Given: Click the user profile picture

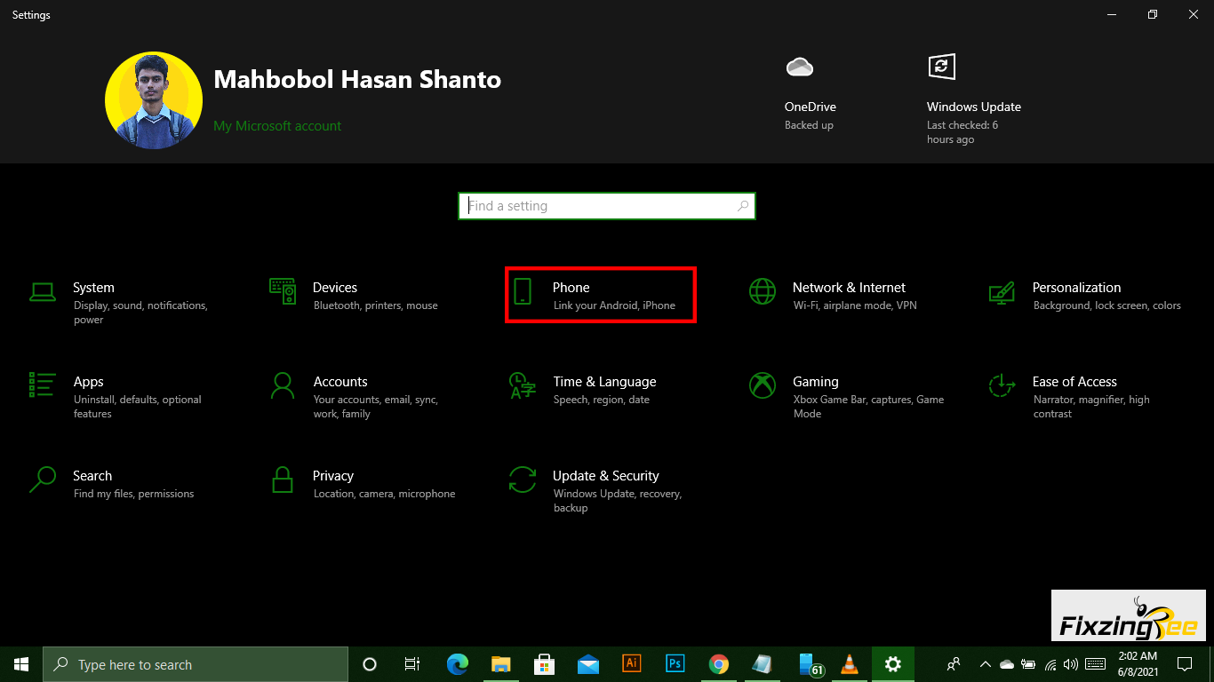Looking at the screenshot, I should (154, 100).
